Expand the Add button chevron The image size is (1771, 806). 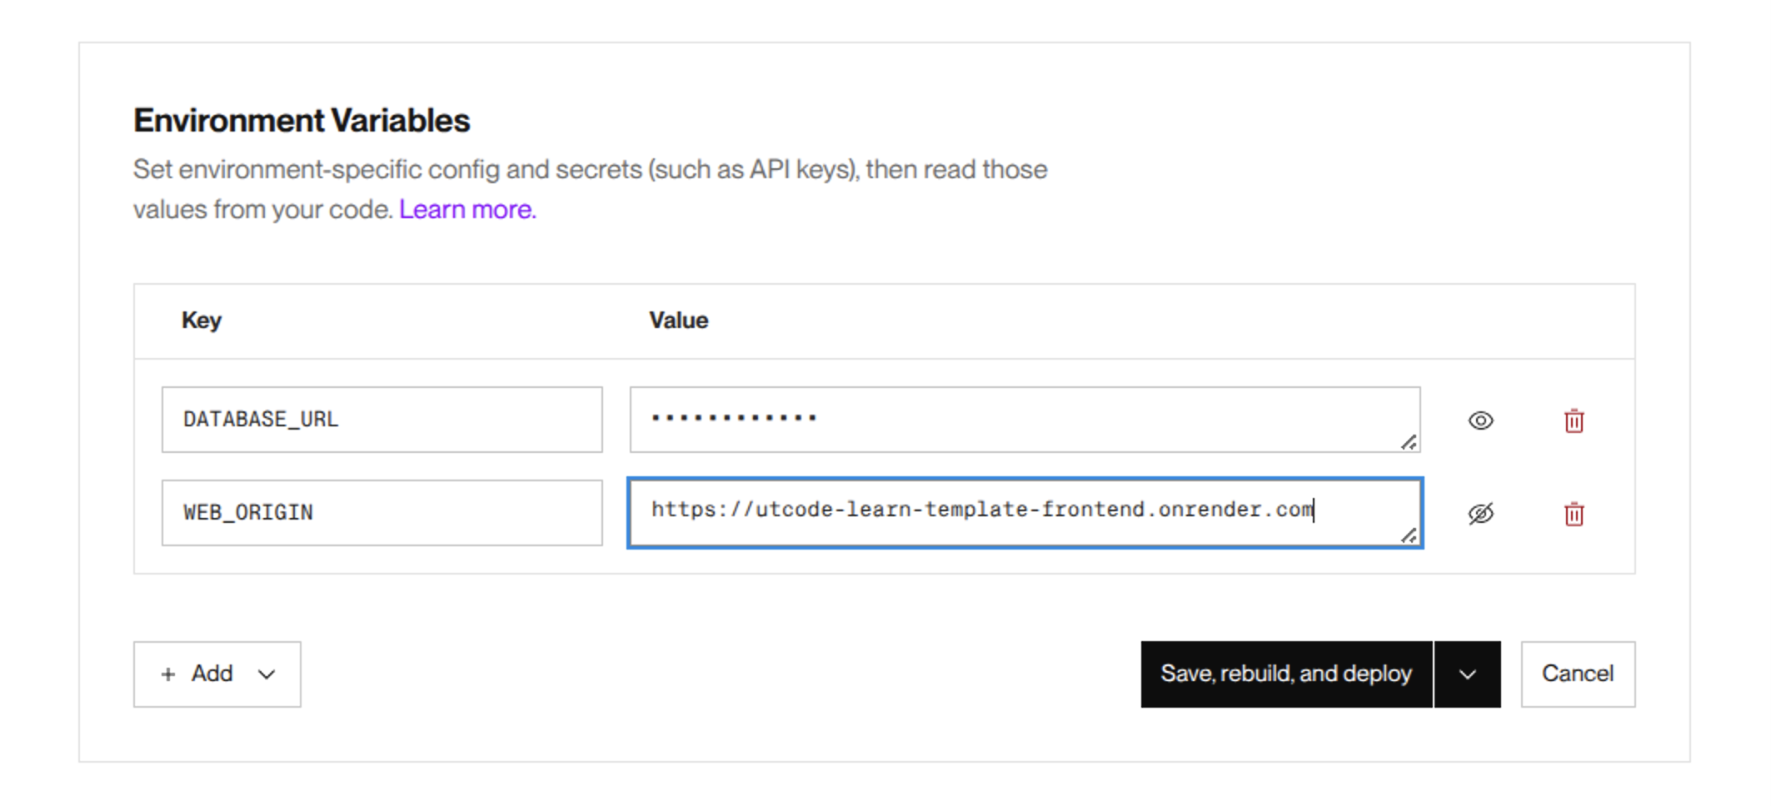(x=267, y=674)
